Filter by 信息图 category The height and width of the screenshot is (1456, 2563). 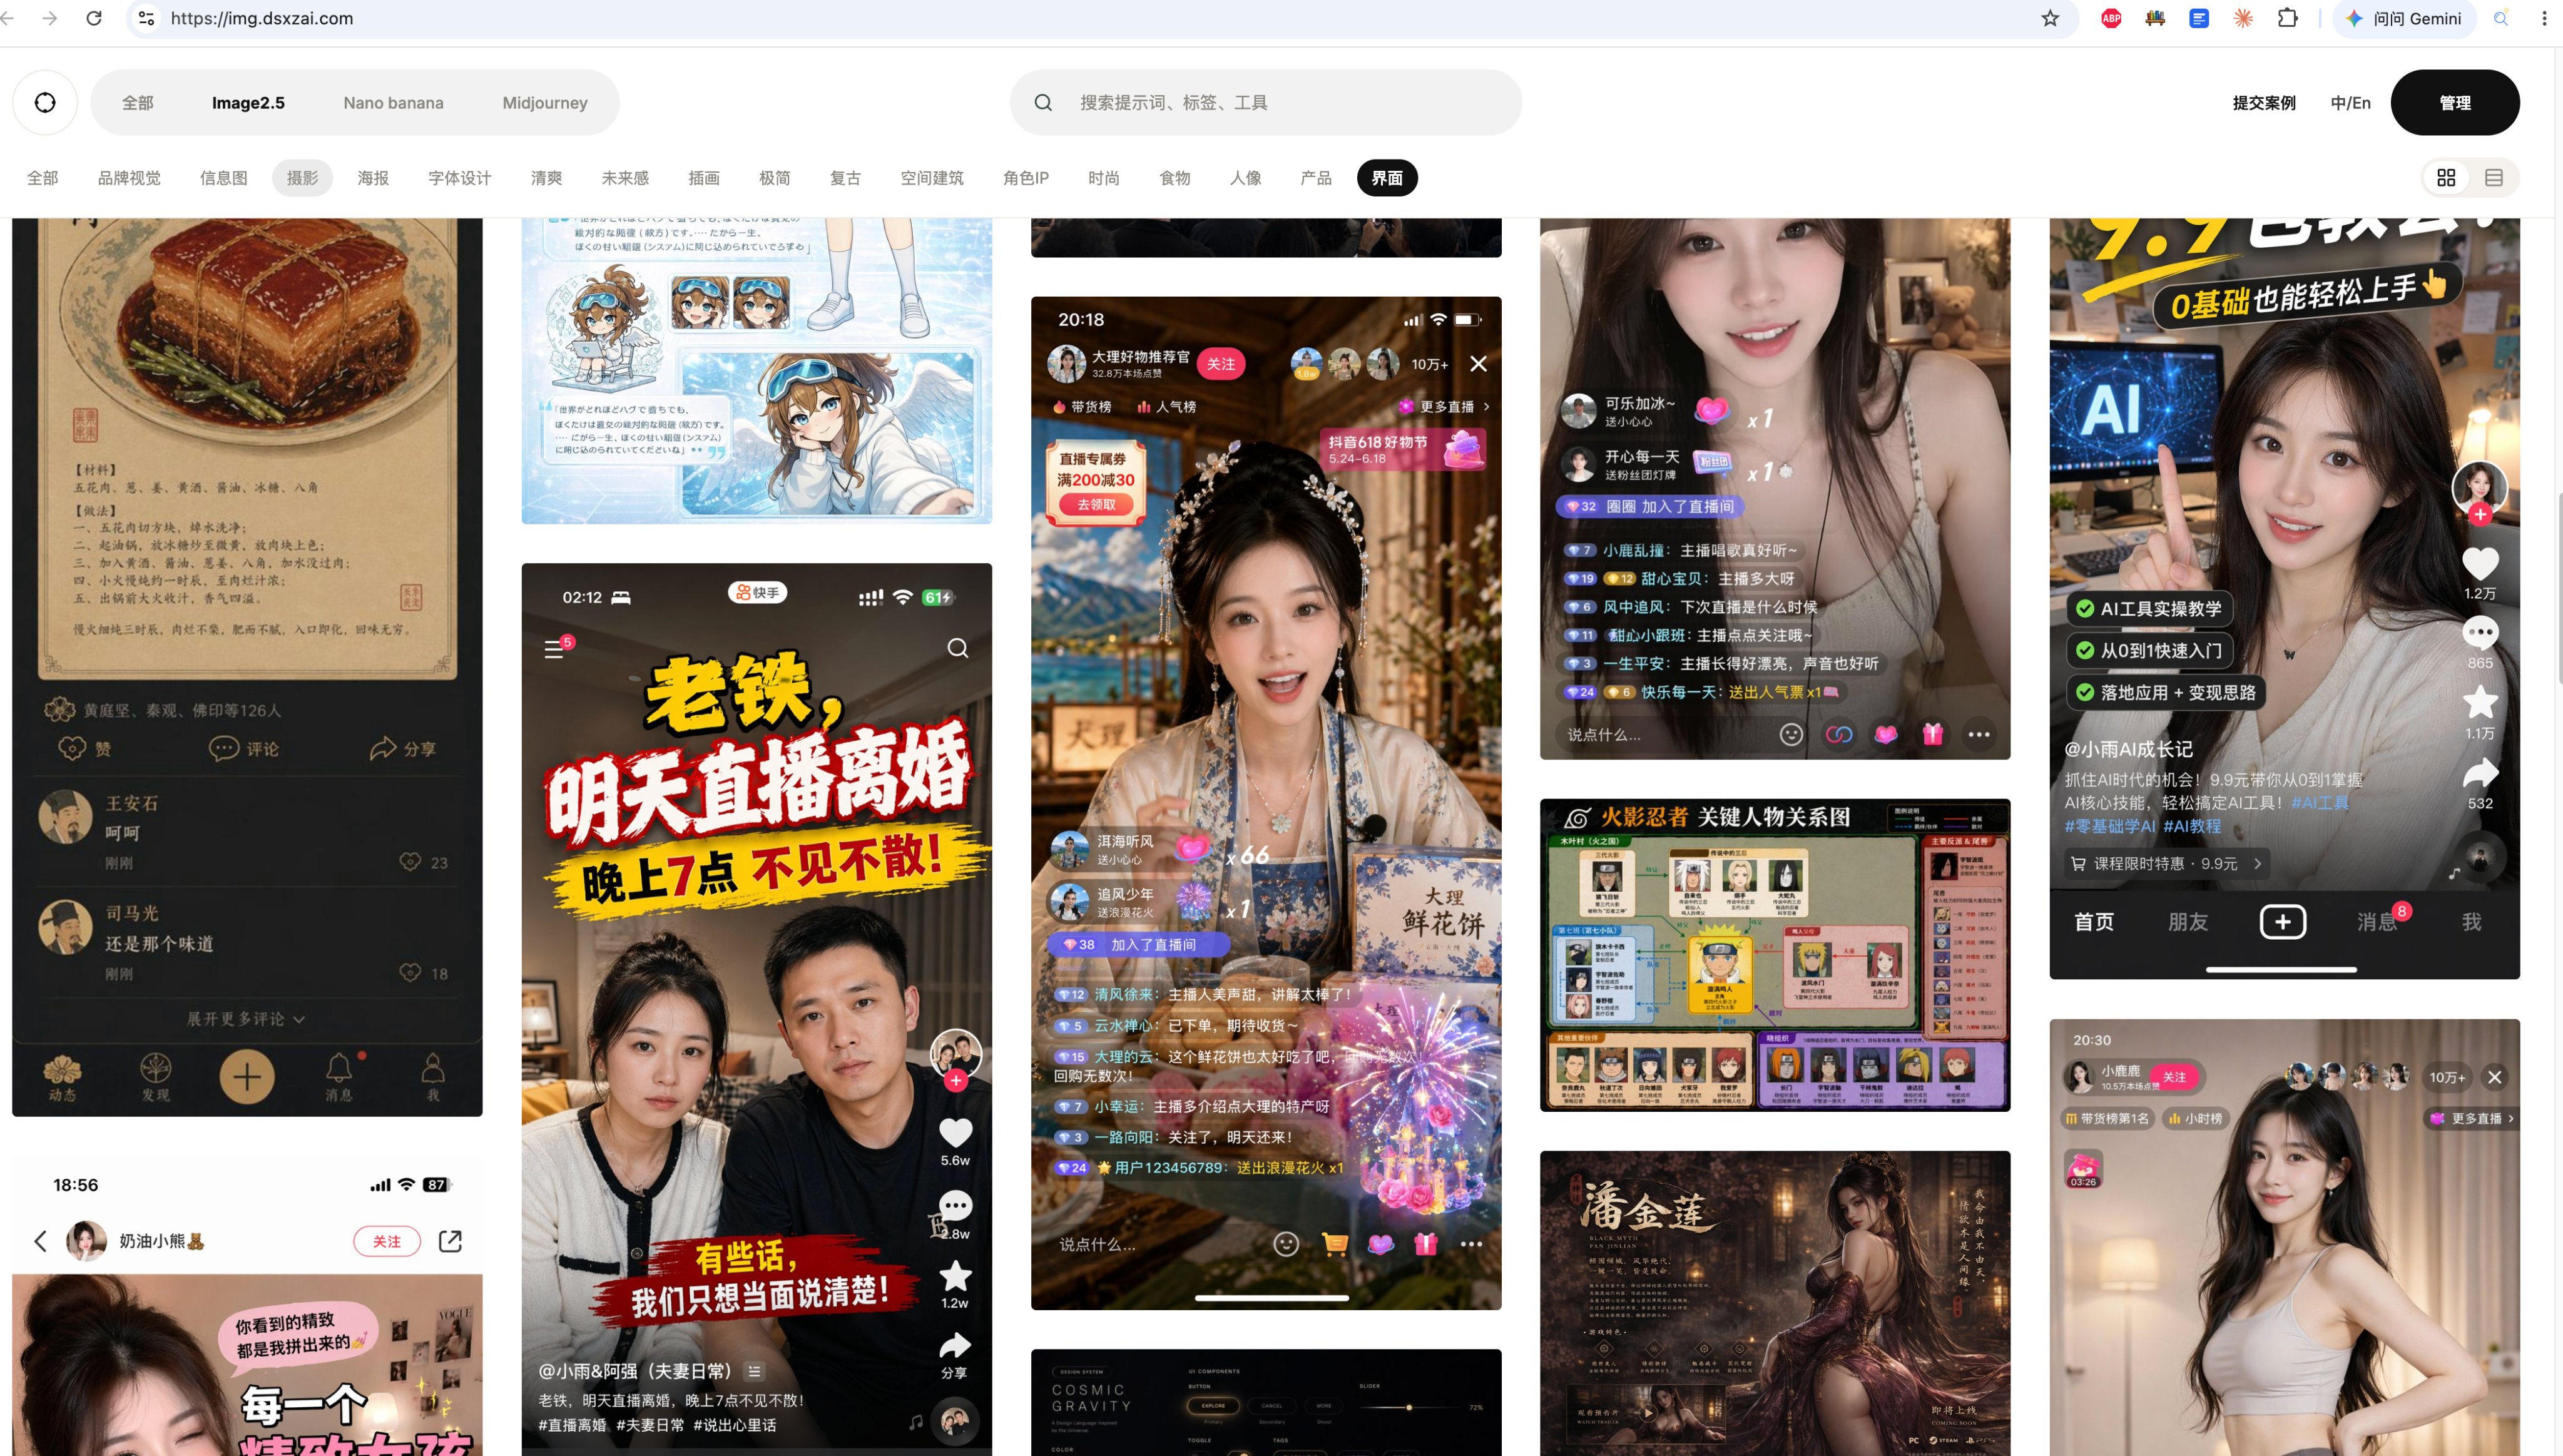point(223,178)
